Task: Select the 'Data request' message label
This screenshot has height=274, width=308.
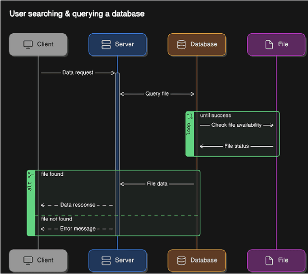Action: point(77,73)
